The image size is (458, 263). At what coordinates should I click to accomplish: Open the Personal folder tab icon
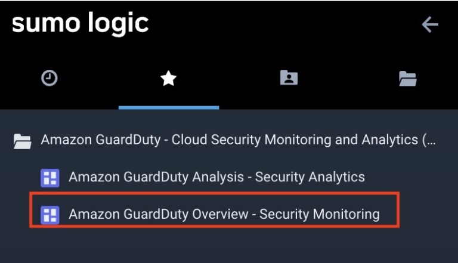[289, 78]
